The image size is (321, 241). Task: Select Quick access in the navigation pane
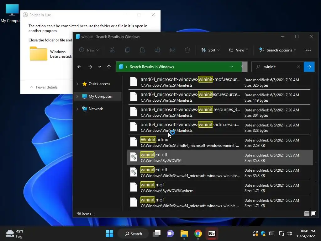(x=99, y=84)
